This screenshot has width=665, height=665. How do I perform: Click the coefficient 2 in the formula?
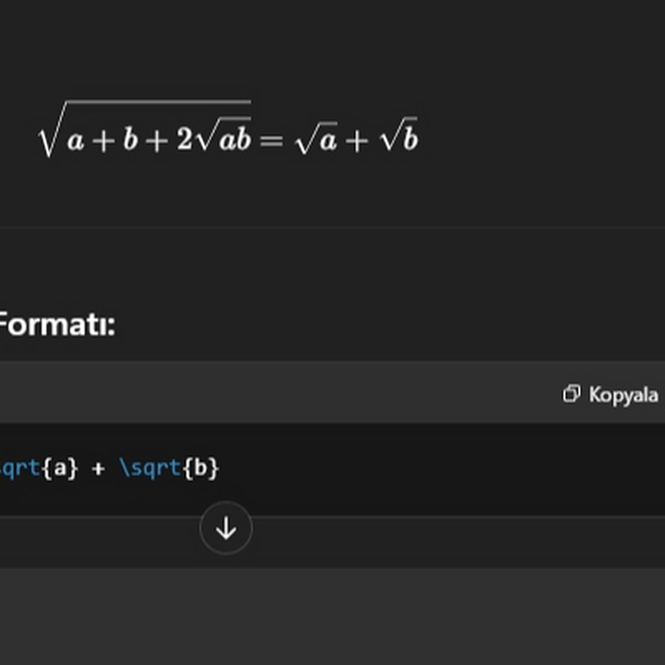point(184,139)
